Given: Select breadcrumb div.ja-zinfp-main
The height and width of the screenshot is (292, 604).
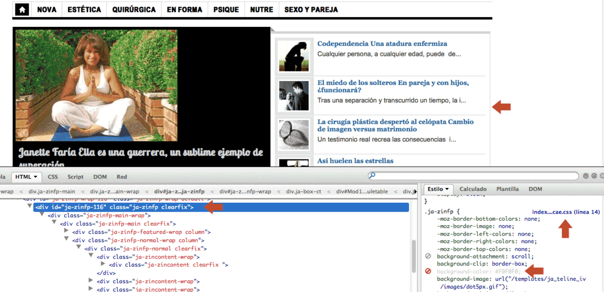Looking at the screenshot, I should [x=53, y=191].
